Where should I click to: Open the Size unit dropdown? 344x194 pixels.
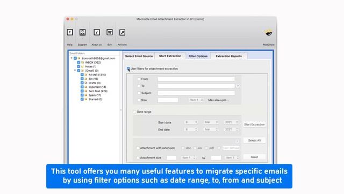(196, 100)
